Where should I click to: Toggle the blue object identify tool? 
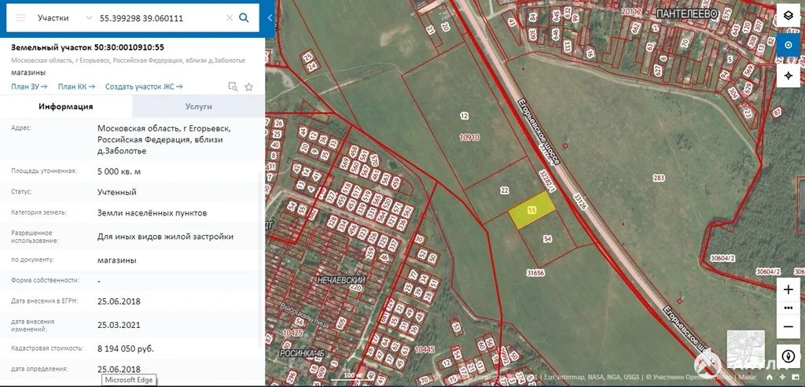[x=788, y=45]
